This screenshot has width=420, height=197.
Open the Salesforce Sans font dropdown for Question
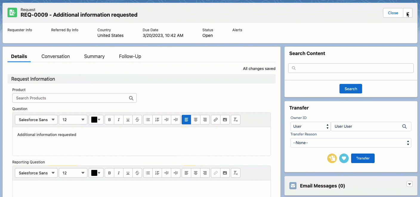[36, 120]
